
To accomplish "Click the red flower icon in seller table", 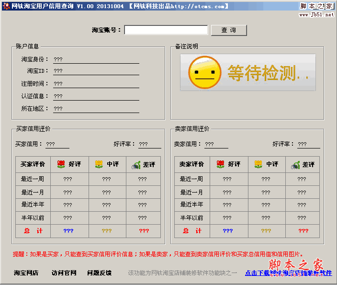I will click(x=221, y=164).
